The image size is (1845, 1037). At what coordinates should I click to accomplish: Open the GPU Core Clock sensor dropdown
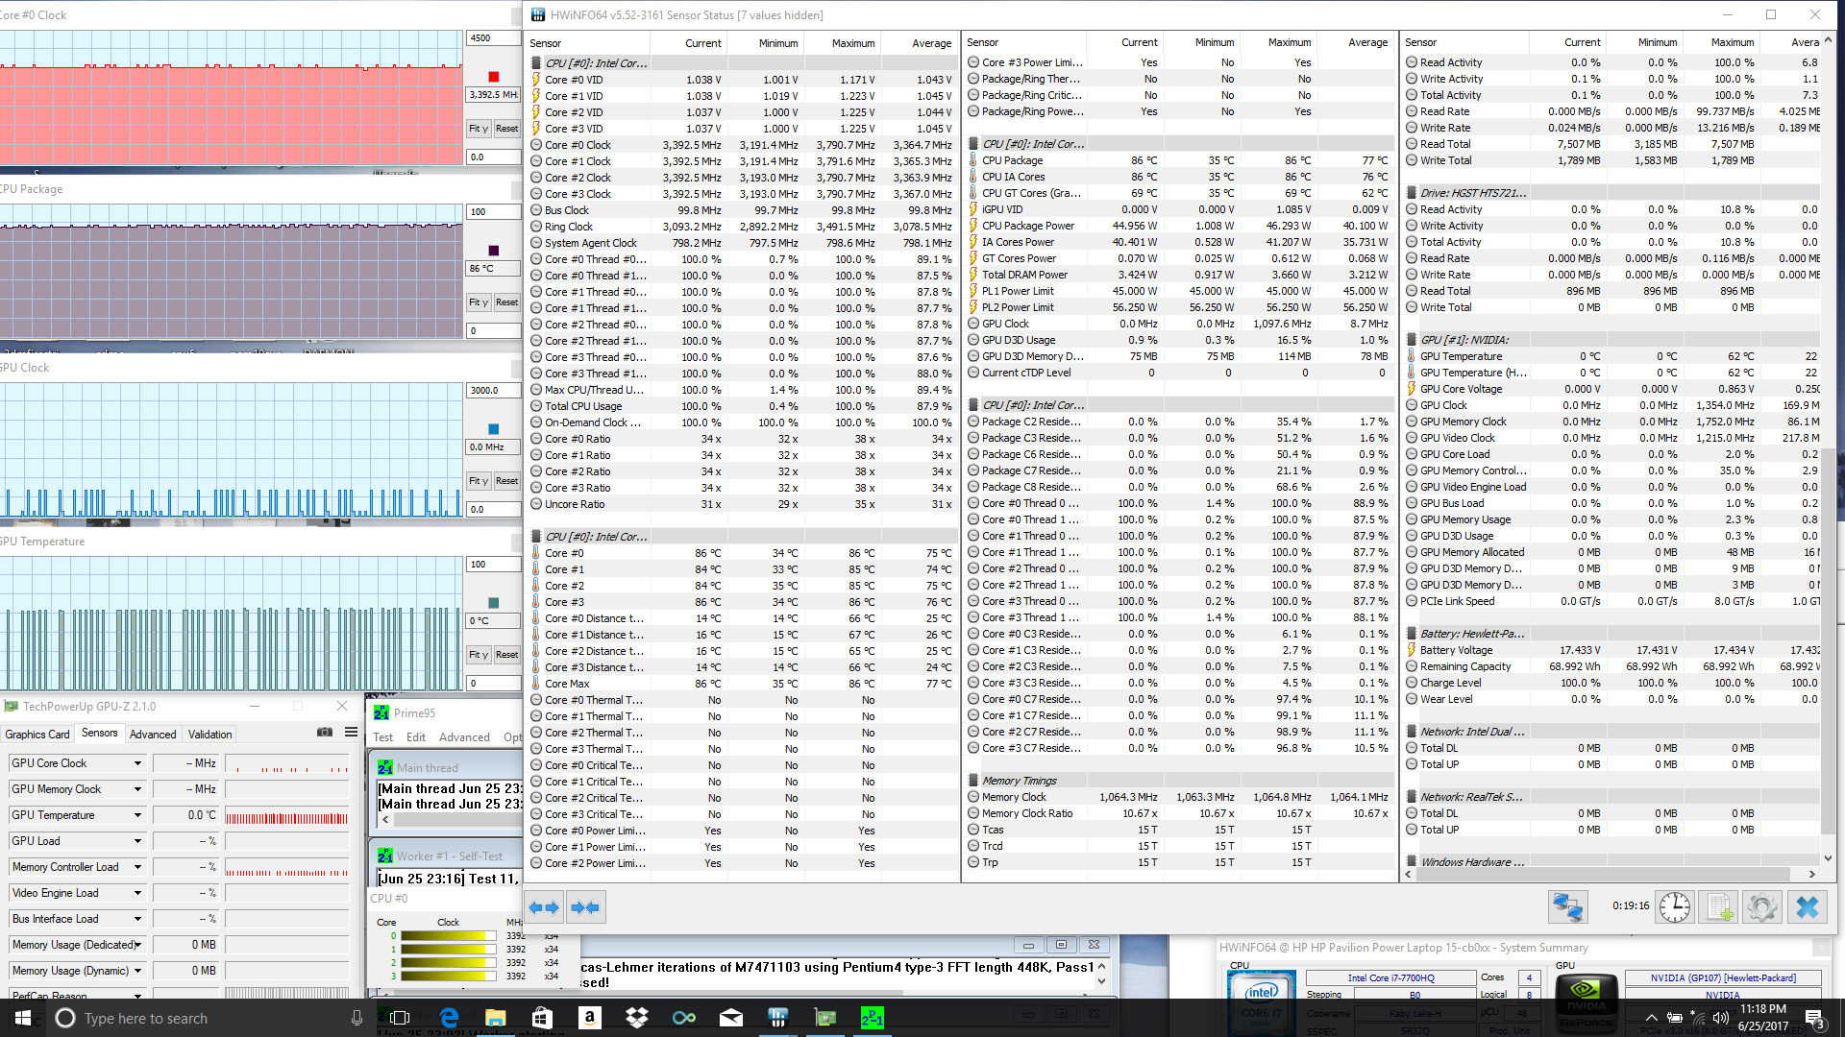coord(137,763)
